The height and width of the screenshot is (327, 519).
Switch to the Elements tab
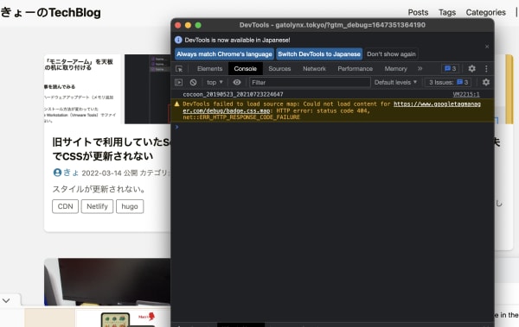tap(210, 69)
